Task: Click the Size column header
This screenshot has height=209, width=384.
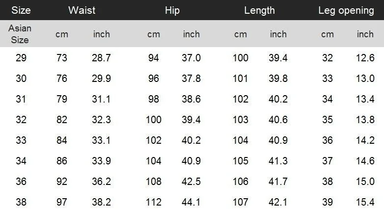Action: coord(21,10)
